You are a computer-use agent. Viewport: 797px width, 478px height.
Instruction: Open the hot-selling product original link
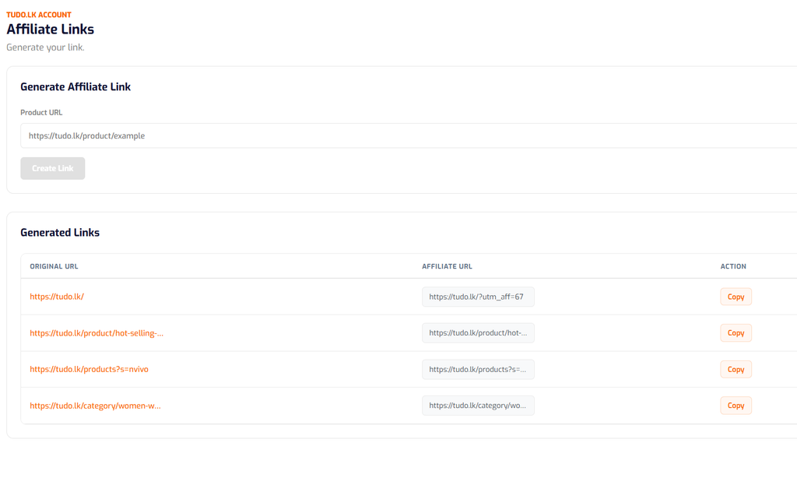point(97,333)
